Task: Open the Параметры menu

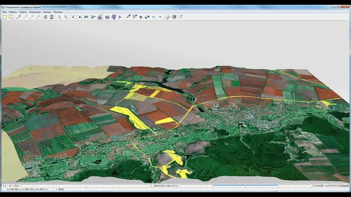Action: pyautogui.click(x=35, y=12)
